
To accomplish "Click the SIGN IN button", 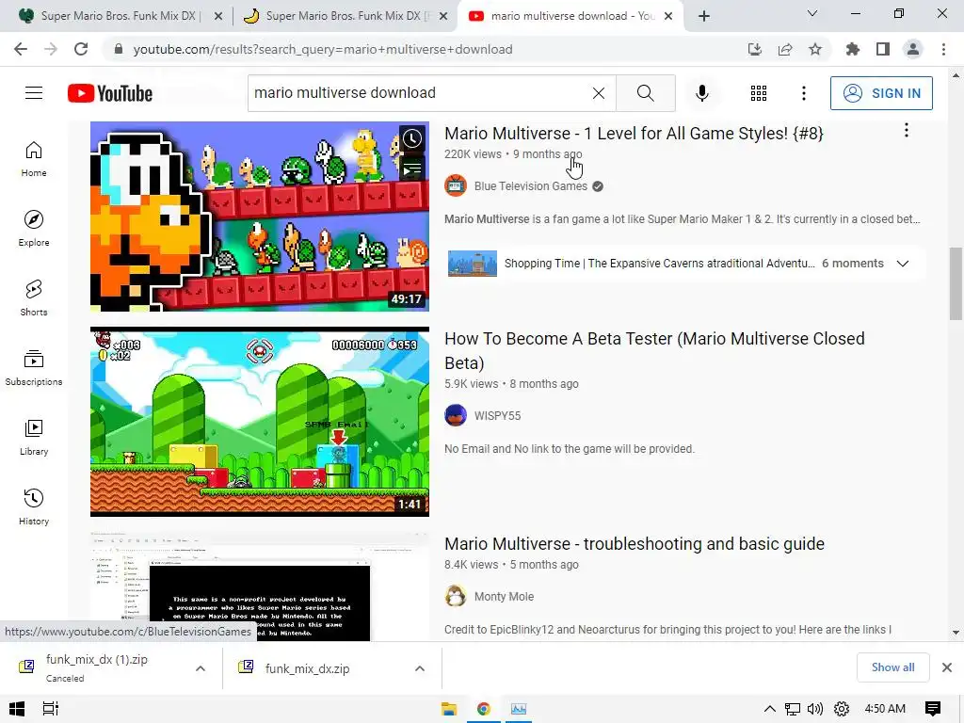I will [881, 93].
